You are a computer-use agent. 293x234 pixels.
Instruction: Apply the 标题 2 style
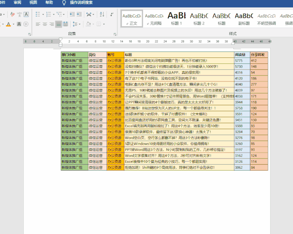pos(199,19)
